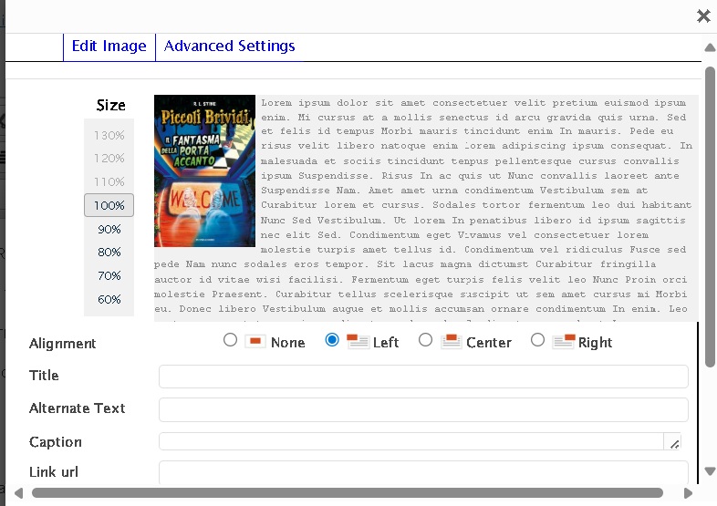Set image size to 90%
The image size is (717, 506).
[109, 229]
